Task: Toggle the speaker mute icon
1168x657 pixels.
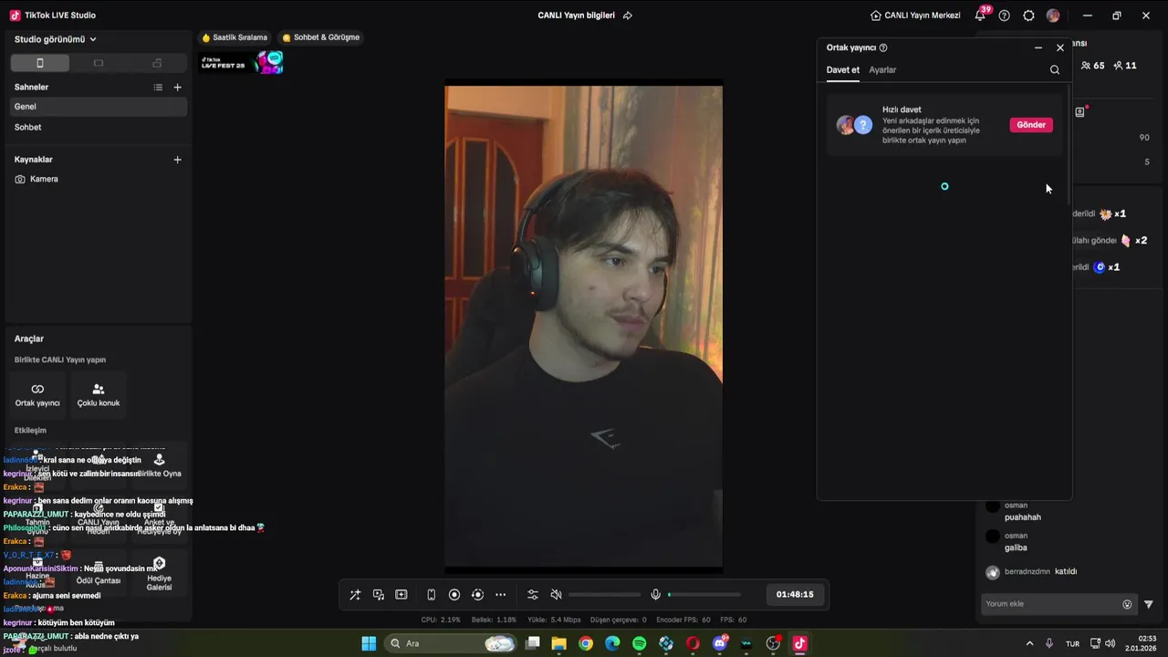Action: (x=557, y=595)
